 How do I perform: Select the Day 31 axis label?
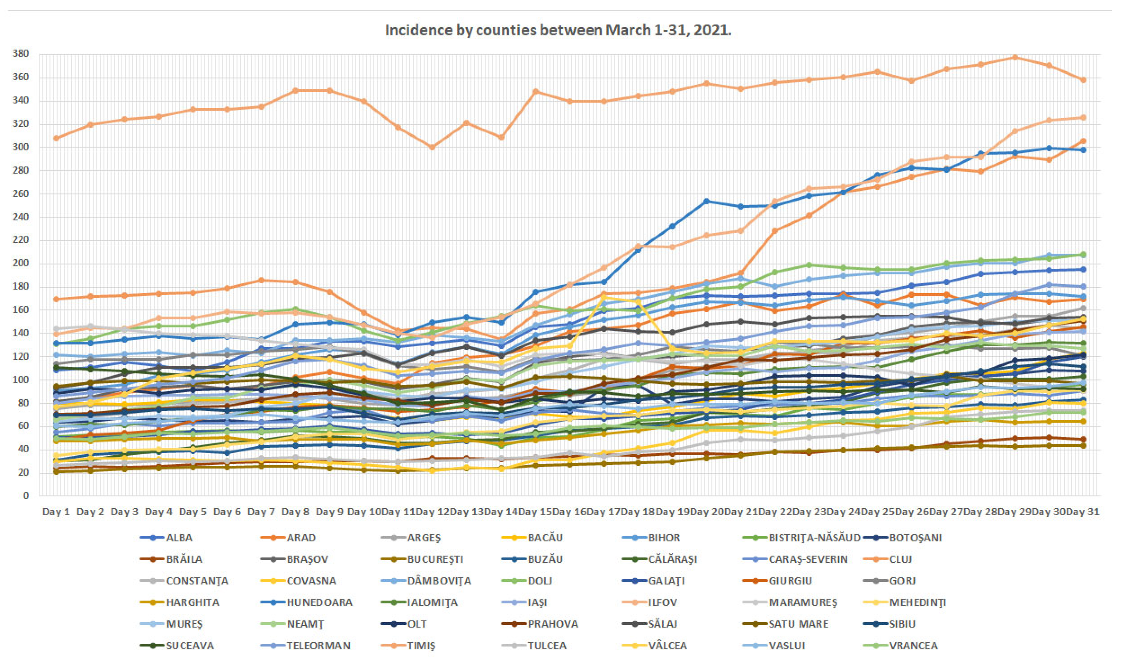[1083, 512]
